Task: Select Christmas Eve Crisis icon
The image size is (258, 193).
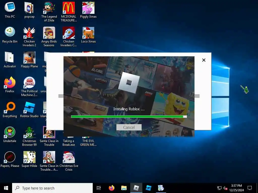Action: [69, 162]
